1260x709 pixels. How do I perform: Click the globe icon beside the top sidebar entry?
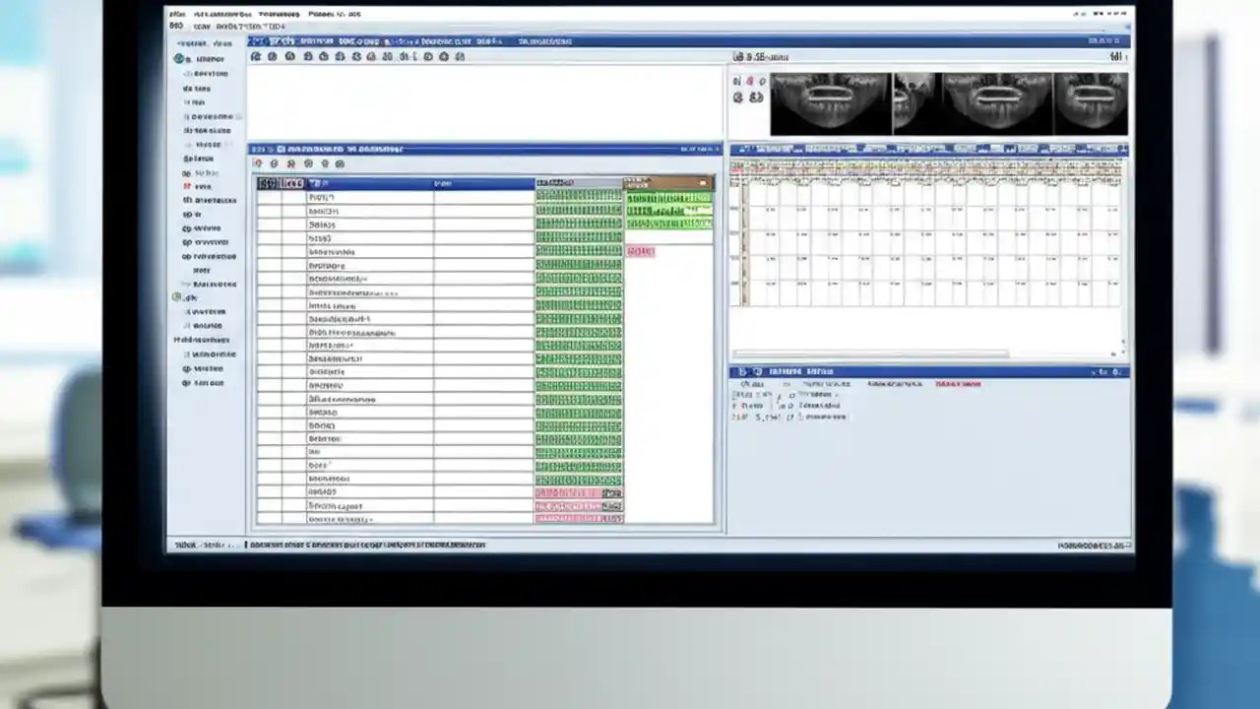(x=180, y=59)
